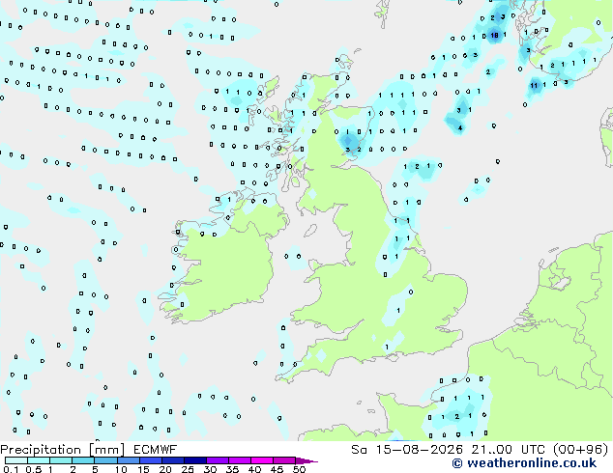Click the 30–35 mm purple legend swatch
613x473 pixels.
(x=218, y=460)
